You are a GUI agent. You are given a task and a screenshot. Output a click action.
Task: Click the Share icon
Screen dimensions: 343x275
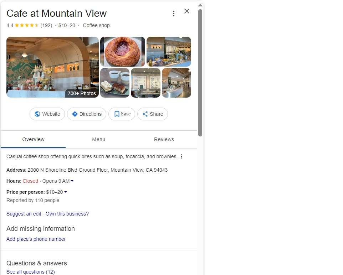click(x=145, y=114)
